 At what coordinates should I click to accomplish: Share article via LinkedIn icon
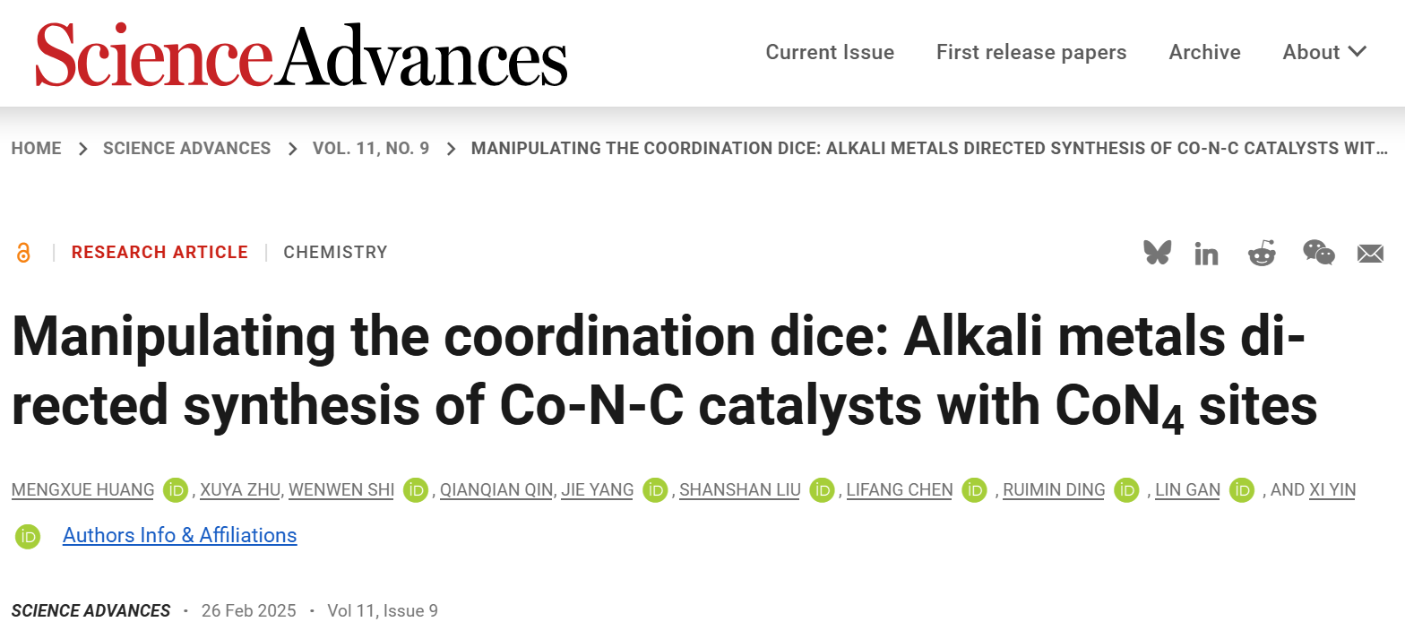tap(1206, 254)
